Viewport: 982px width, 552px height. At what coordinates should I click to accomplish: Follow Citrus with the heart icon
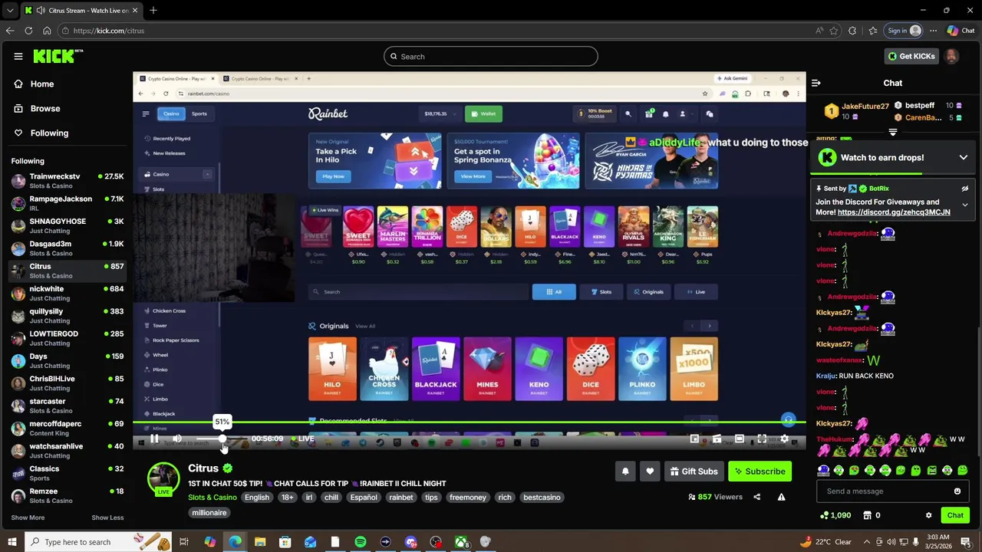[650, 472]
